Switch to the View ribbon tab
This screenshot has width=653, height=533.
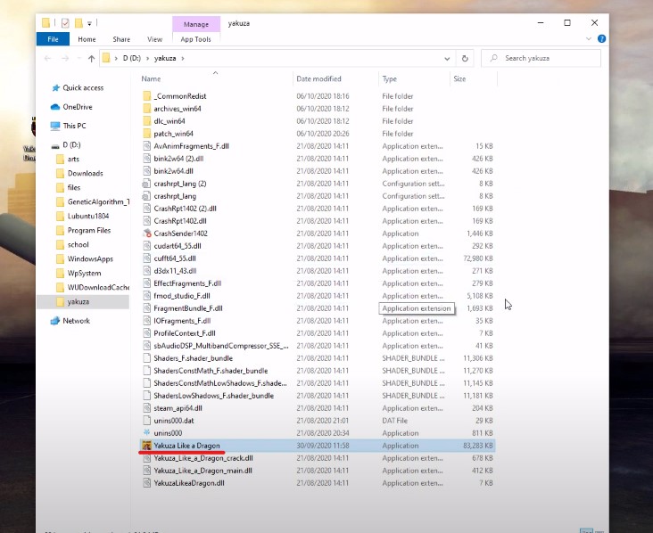click(154, 39)
